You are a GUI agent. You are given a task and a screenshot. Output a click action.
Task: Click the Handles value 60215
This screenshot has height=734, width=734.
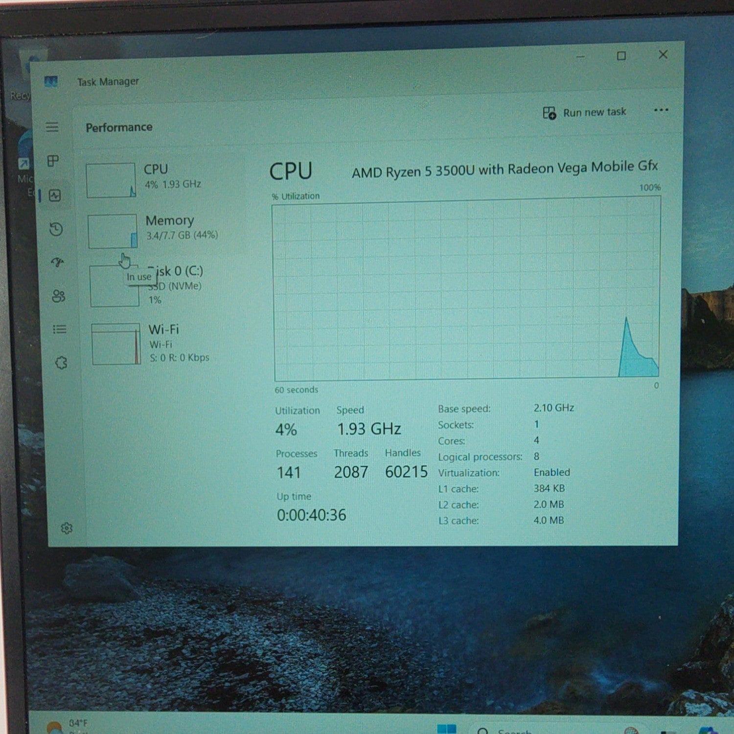point(406,472)
